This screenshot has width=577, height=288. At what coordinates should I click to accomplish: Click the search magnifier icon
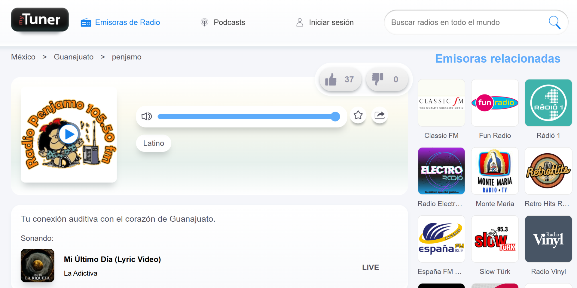(x=554, y=22)
